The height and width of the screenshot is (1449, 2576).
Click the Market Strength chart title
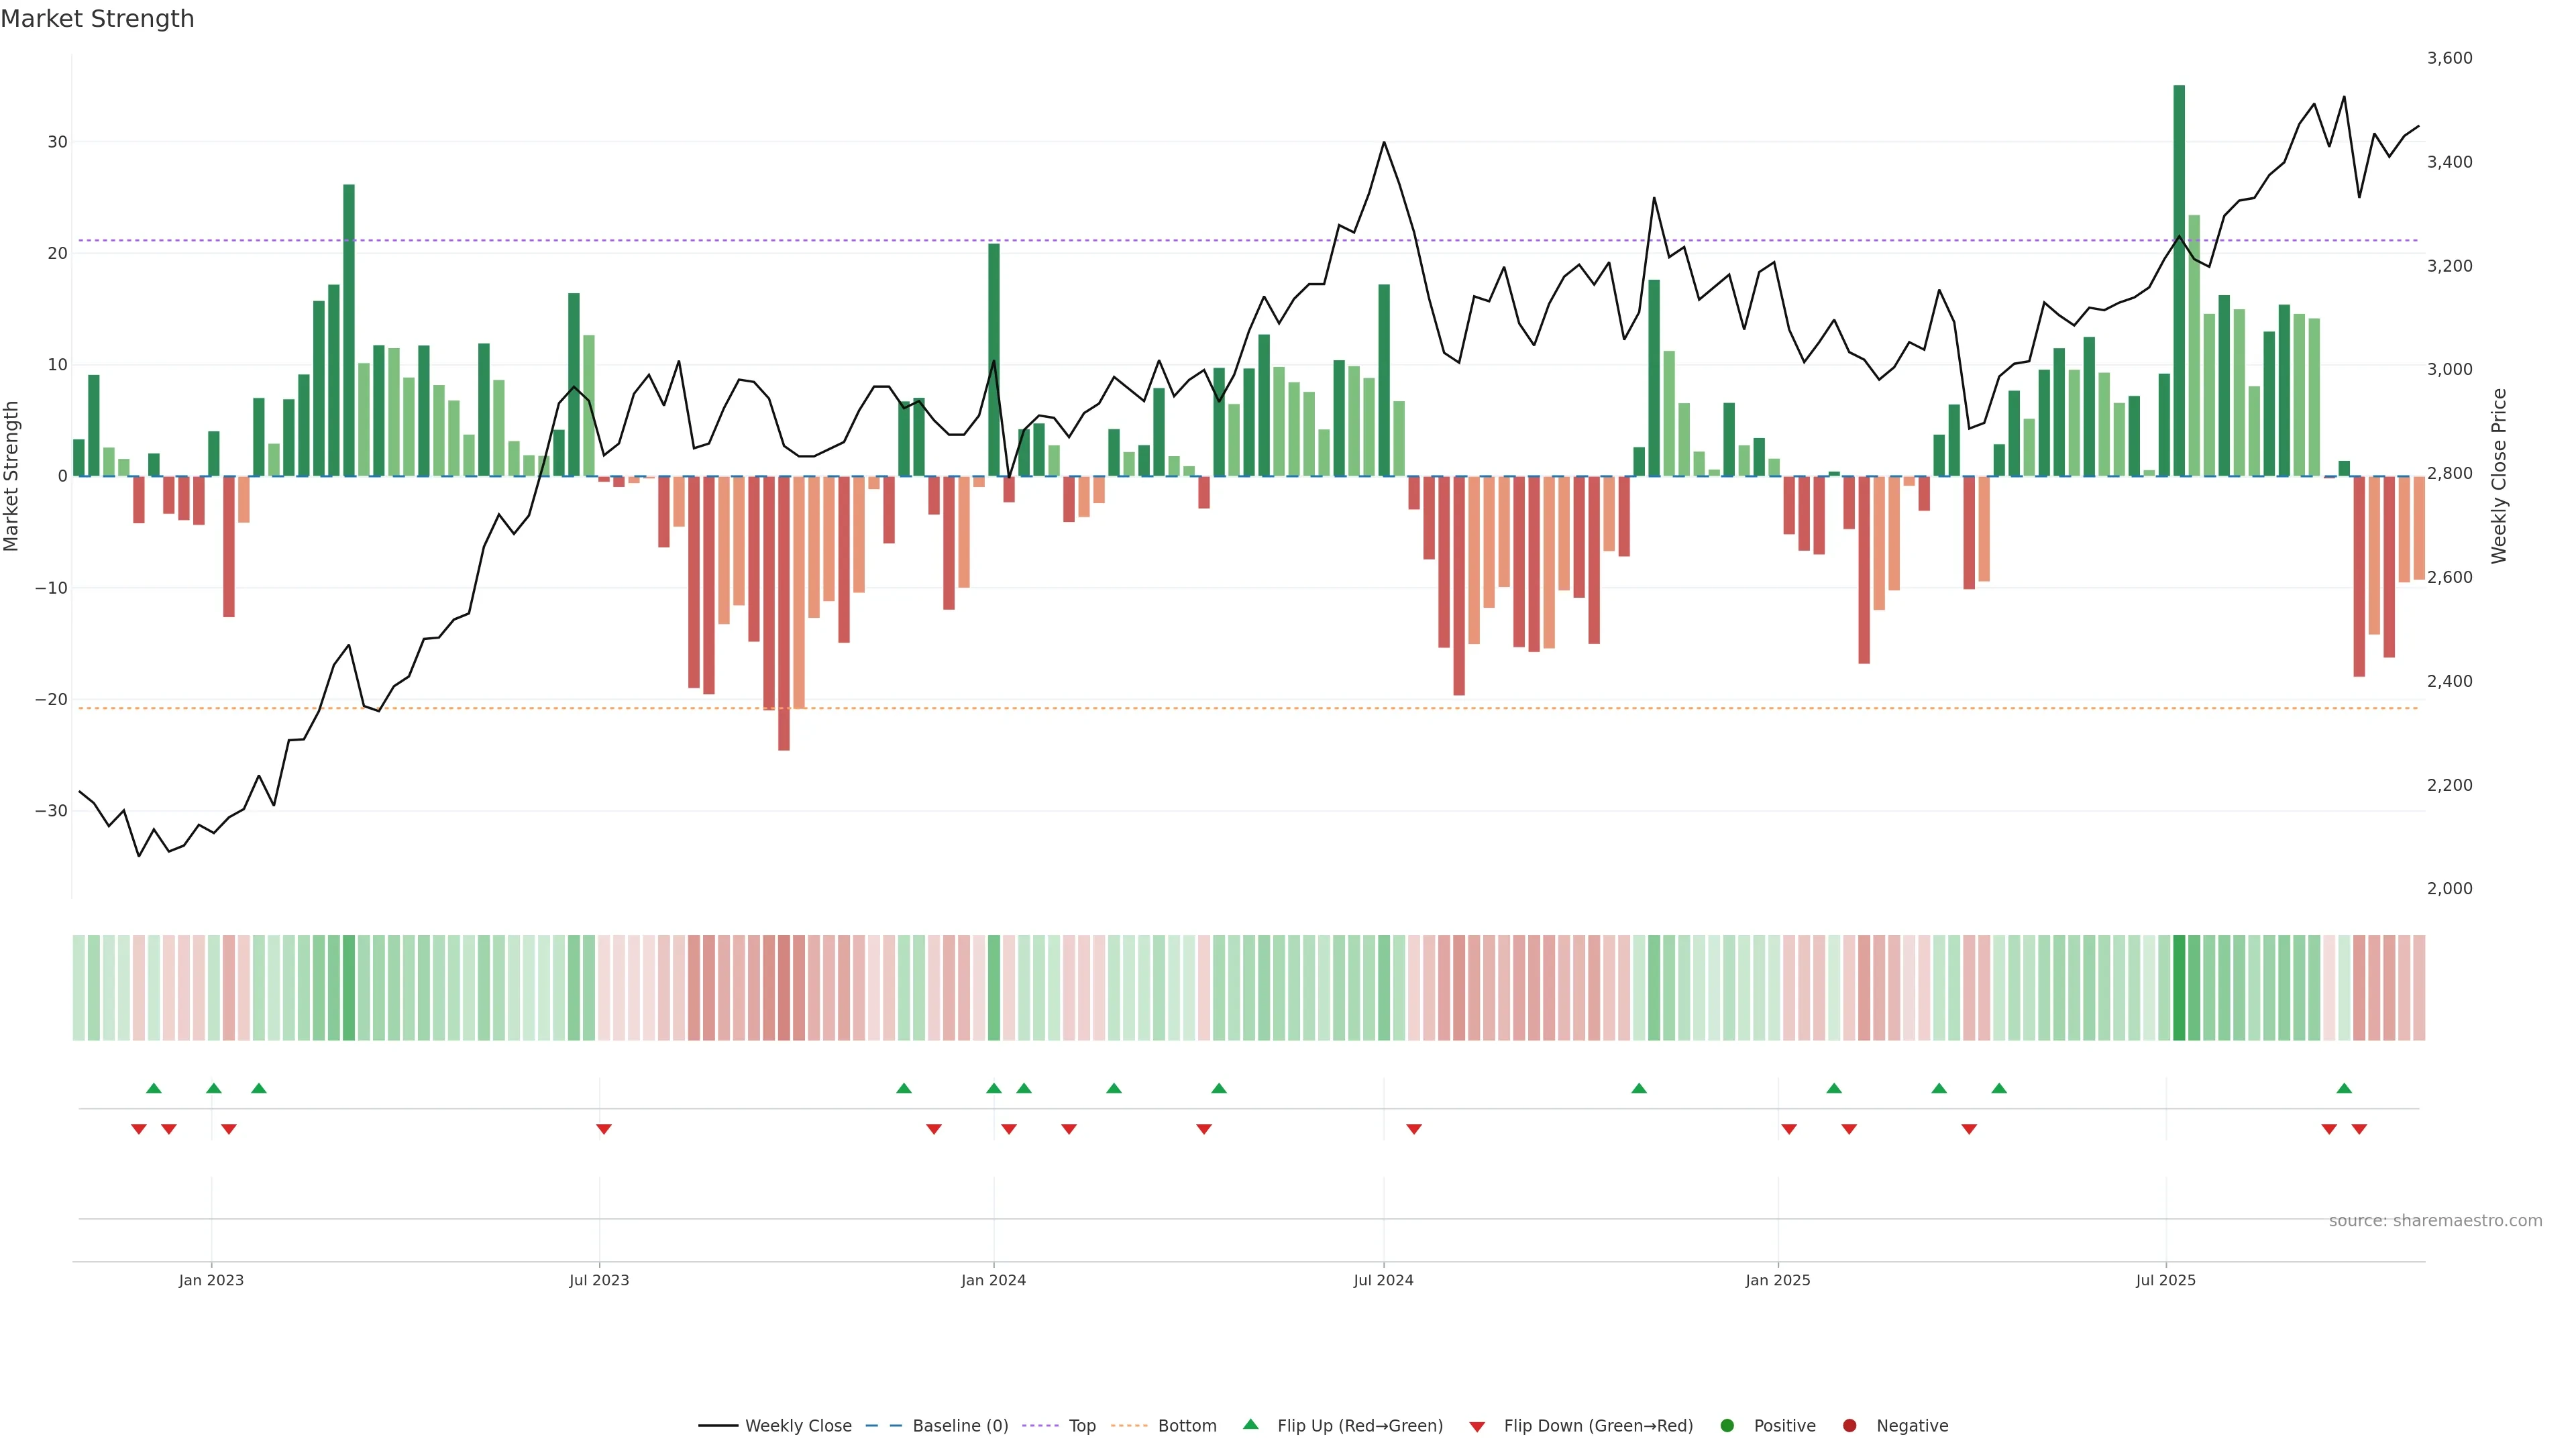(x=97, y=19)
